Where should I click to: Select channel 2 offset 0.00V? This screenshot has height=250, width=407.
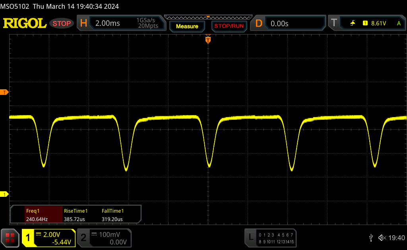(x=118, y=242)
